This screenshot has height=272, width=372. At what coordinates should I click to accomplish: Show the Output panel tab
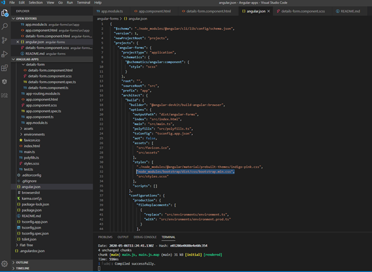(123, 237)
